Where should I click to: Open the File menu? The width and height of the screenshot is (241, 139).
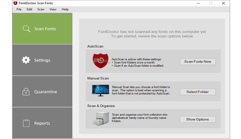[x=19, y=9]
